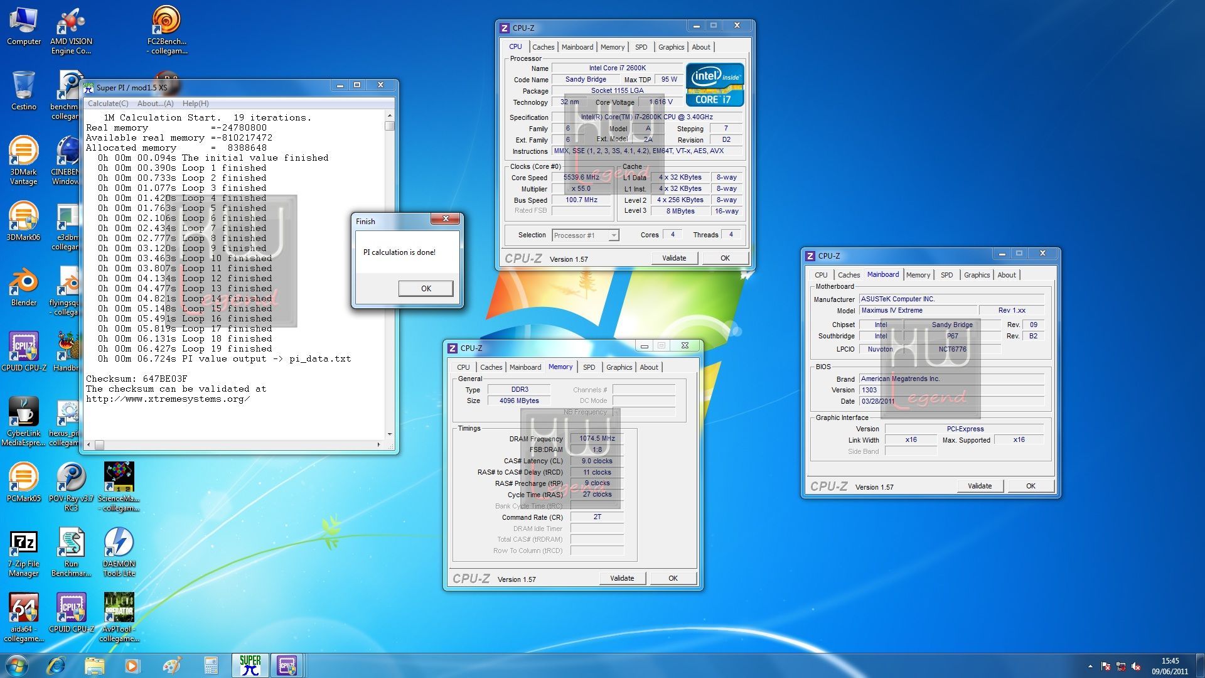Click the Multiplier value x 55.0

coord(582,189)
